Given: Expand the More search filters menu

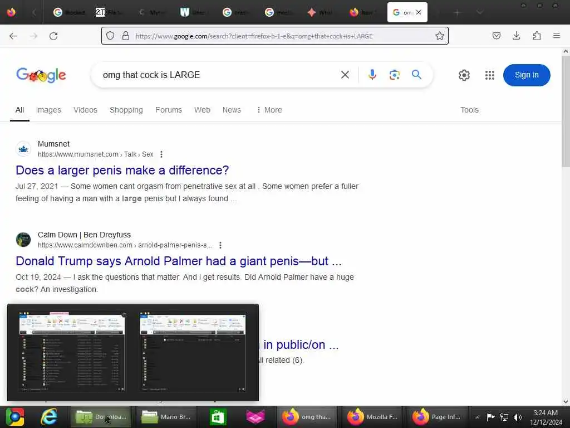Looking at the screenshot, I should (269, 110).
